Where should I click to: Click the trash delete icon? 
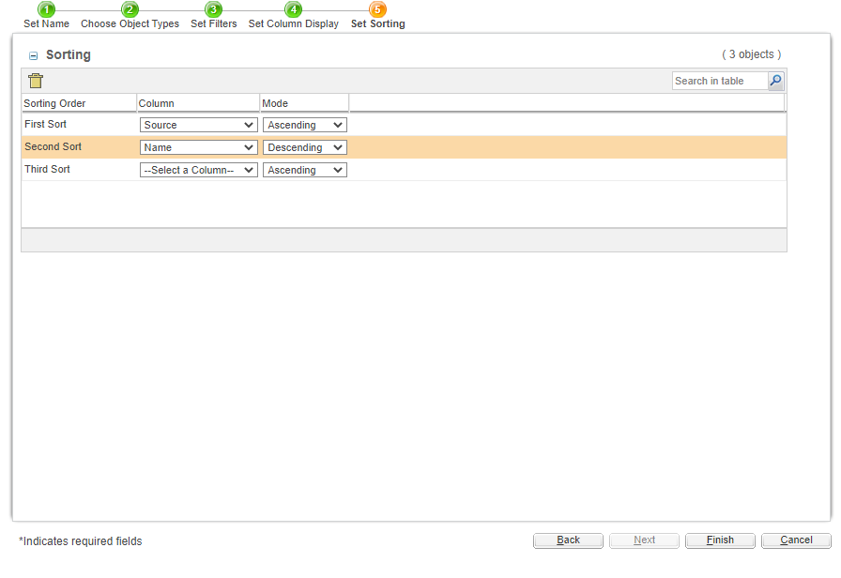click(36, 81)
